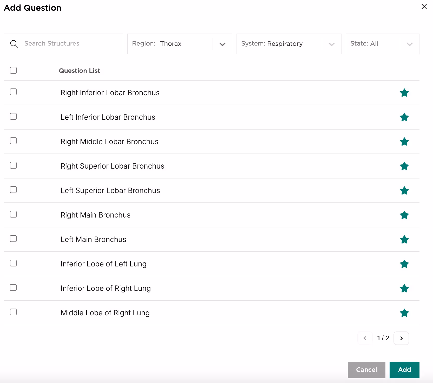Check Inferior Lobe of Left Lung

point(13,263)
